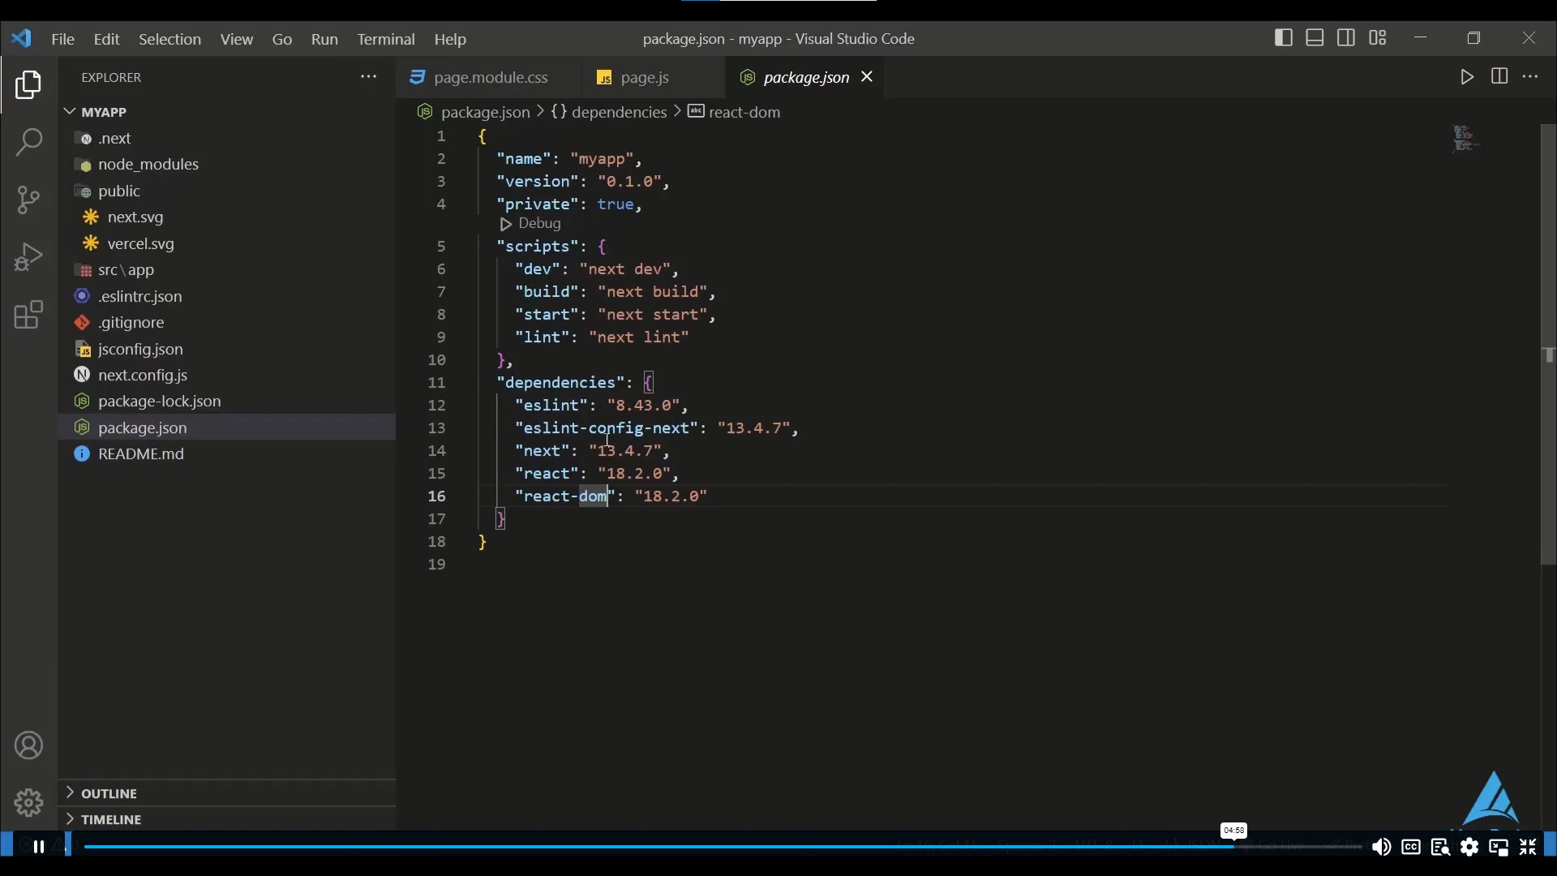Click react-dom breadcrumb item
Image resolution: width=1557 pixels, height=876 pixels.
point(744,112)
